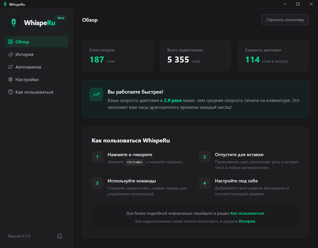Maximize the WhispeRu window
The image size is (318, 248).
(298, 4)
